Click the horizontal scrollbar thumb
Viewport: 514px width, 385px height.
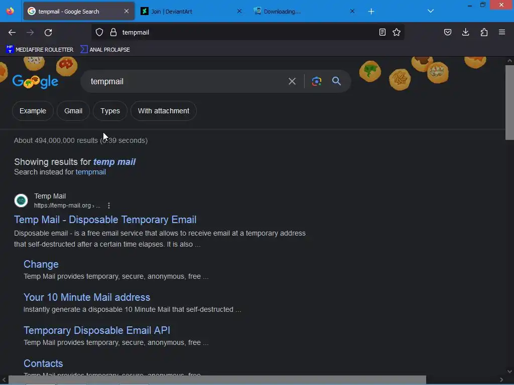[x=217, y=380]
